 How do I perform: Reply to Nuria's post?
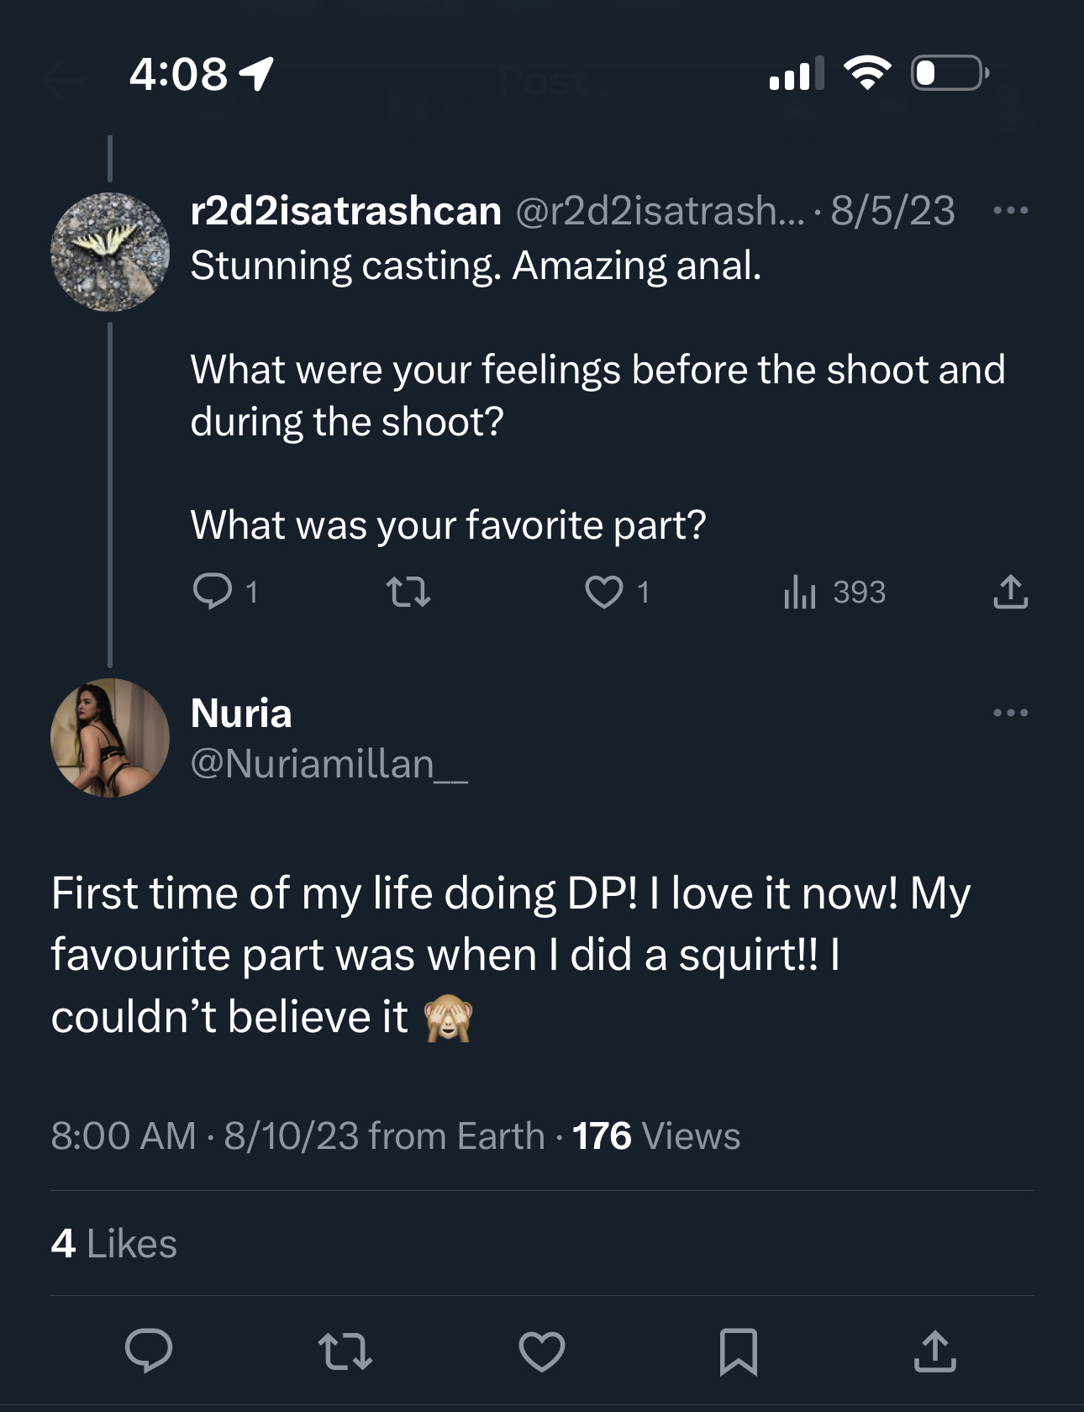pos(149,1351)
